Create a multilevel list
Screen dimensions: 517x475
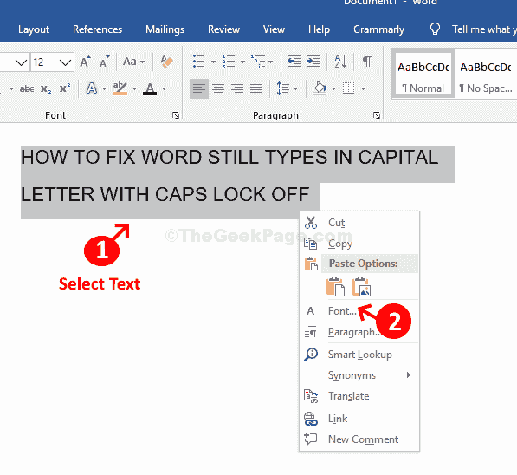pos(258,62)
